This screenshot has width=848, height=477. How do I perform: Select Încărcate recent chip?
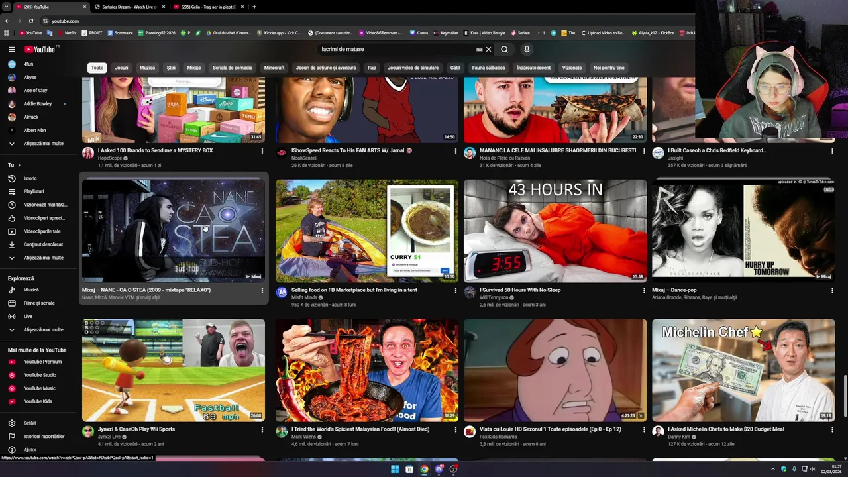click(533, 68)
